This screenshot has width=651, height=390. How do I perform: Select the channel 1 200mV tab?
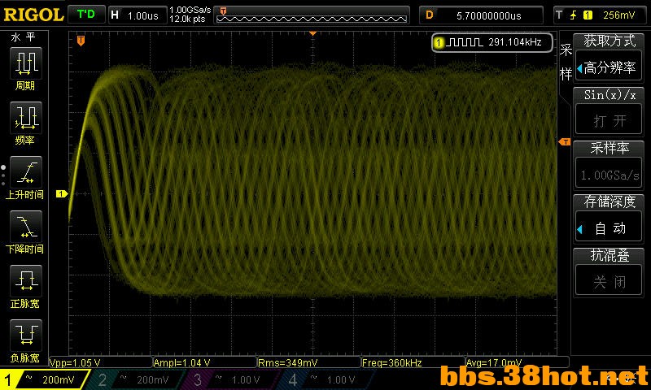(x=44, y=379)
